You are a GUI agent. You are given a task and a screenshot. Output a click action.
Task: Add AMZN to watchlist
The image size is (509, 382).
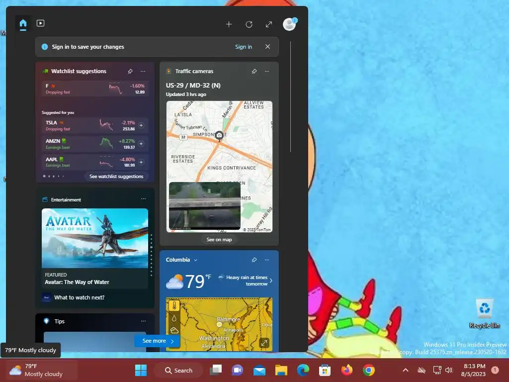[x=141, y=144]
